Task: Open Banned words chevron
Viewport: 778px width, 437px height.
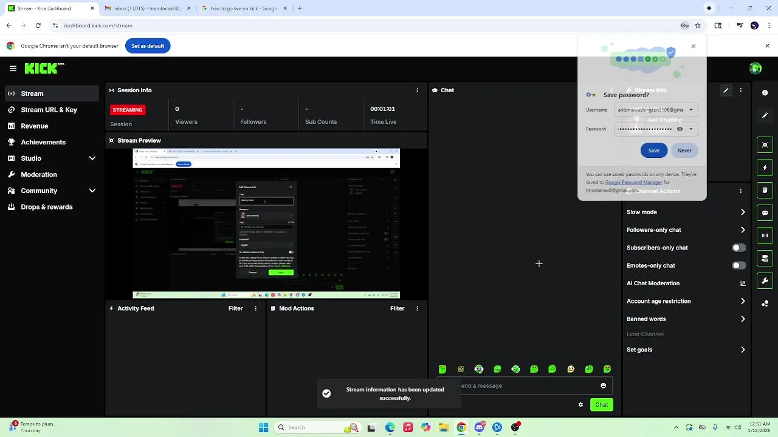Action: [743, 319]
